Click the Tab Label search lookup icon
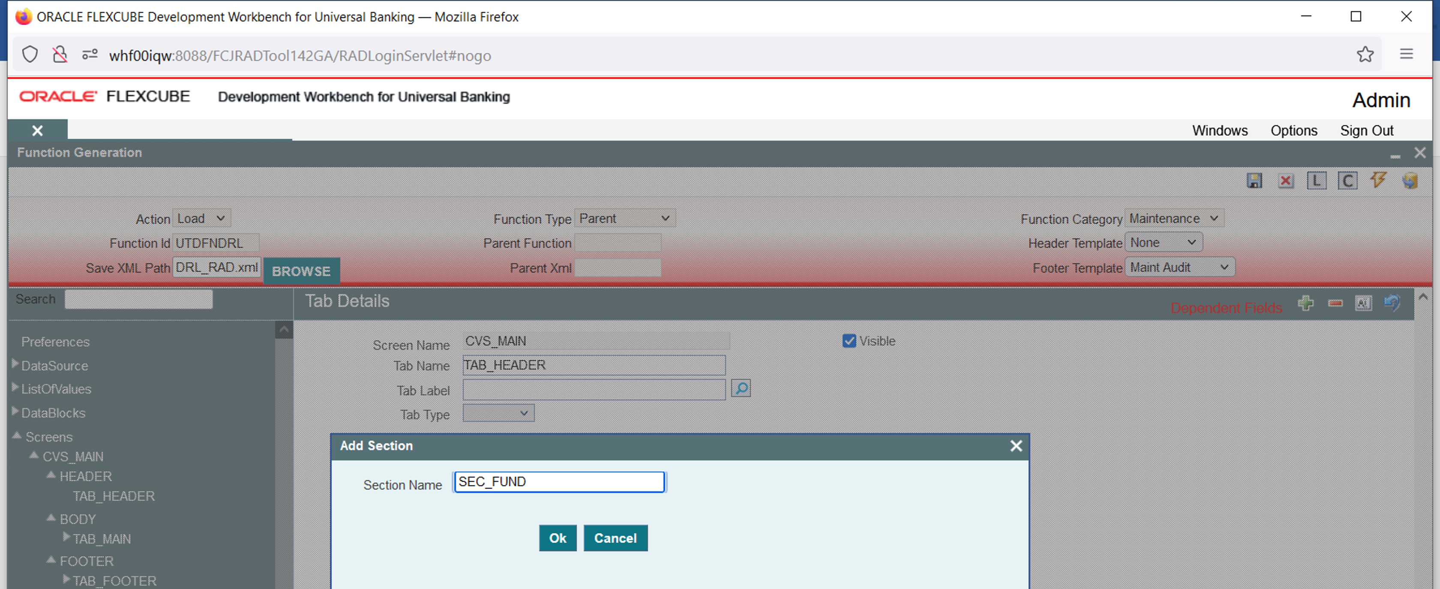 tap(741, 389)
